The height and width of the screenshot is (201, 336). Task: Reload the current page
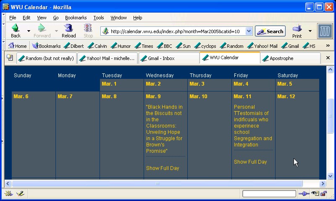69,31
